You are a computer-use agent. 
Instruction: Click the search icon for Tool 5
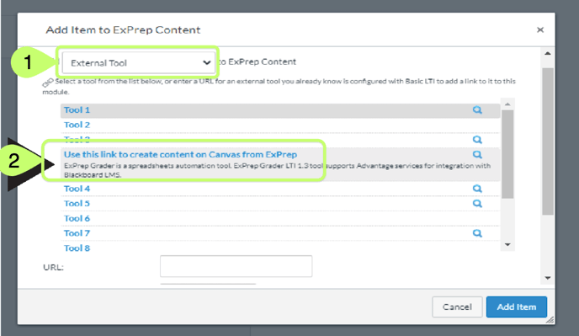477,204
